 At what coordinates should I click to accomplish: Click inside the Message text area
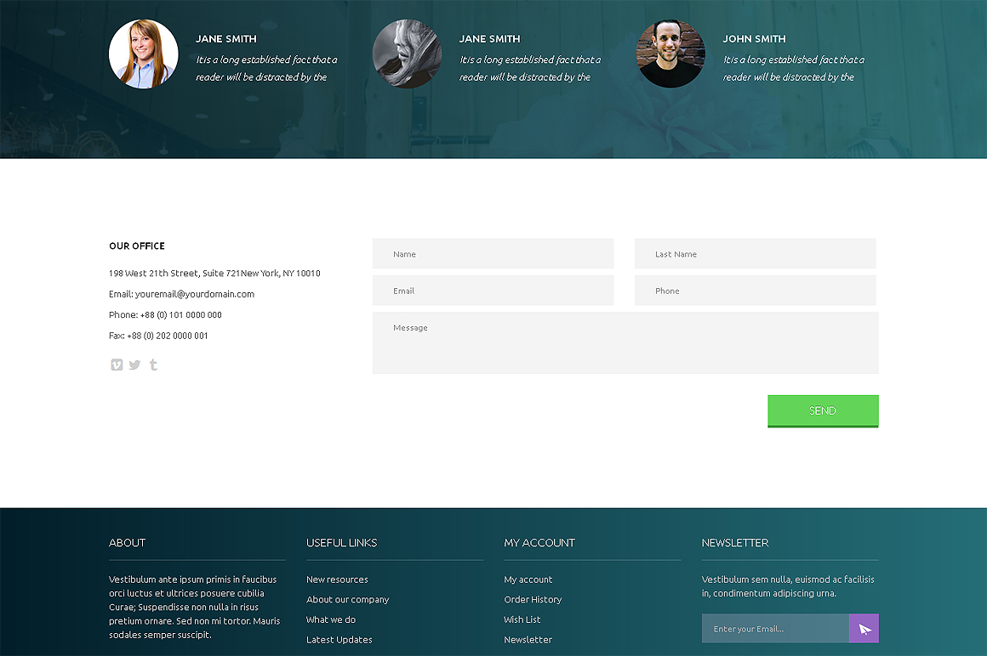(625, 342)
